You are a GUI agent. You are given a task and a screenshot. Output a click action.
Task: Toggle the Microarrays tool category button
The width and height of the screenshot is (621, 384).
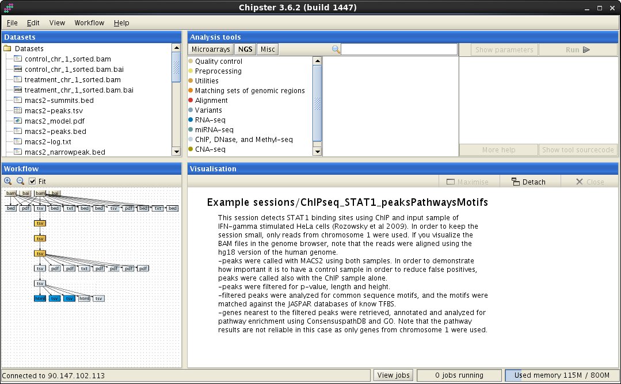(211, 49)
